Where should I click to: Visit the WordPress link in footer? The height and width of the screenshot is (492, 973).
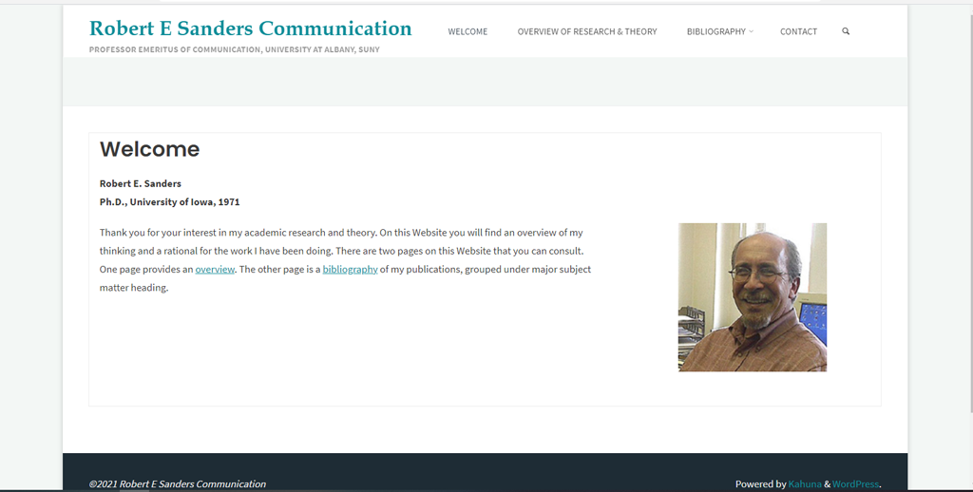856,484
